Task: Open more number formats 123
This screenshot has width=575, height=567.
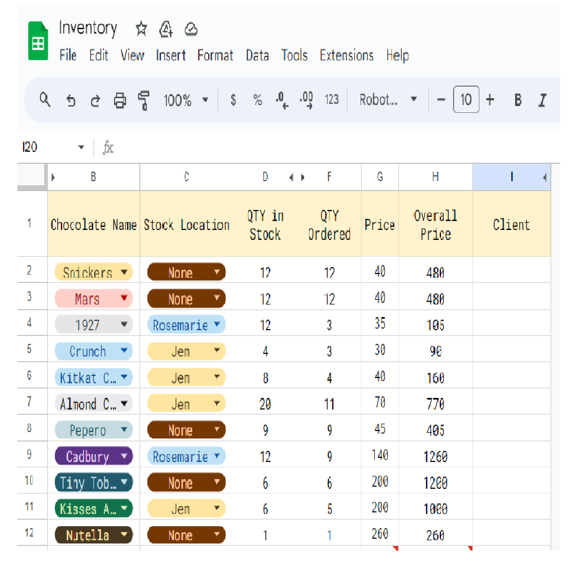Action: (x=332, y=100)
